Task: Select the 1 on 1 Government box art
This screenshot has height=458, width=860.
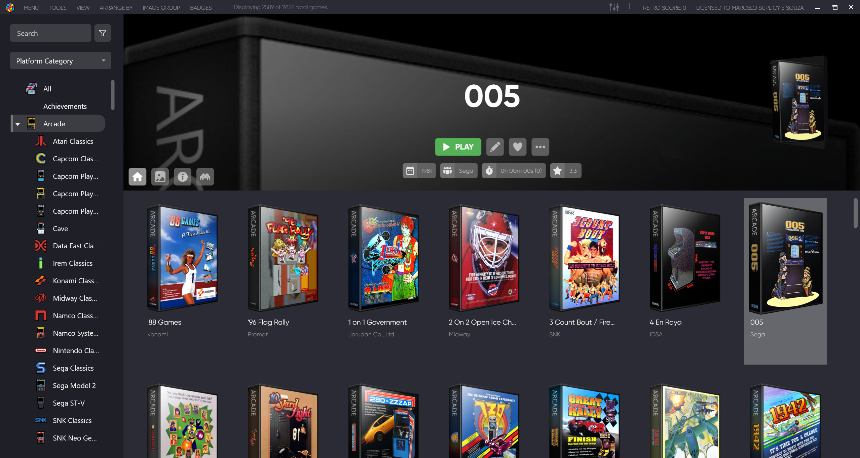Action: [x=383, y=258]
